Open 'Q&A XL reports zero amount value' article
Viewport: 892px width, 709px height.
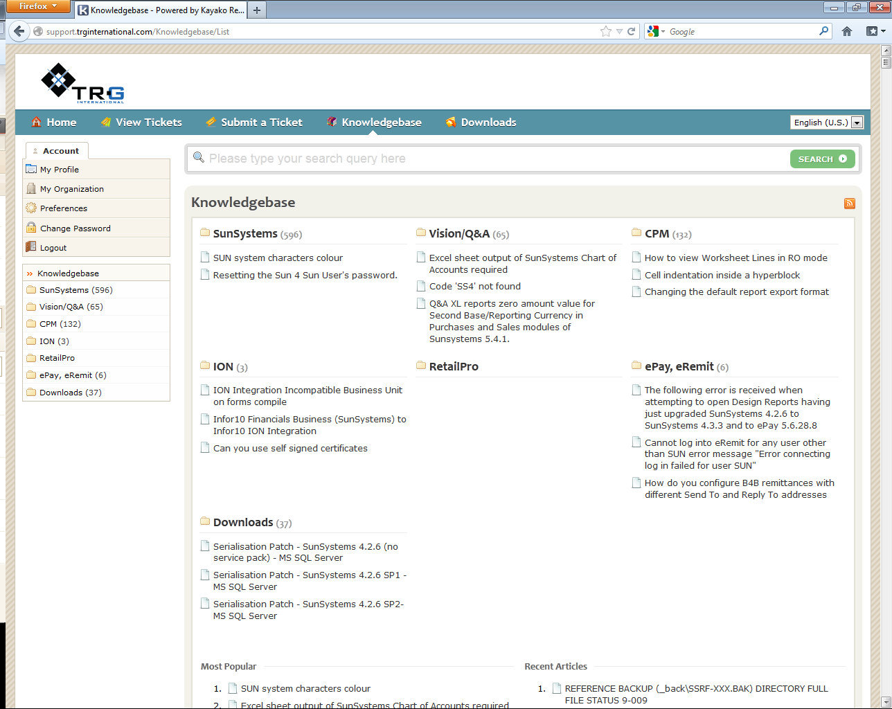coord(512,321)
